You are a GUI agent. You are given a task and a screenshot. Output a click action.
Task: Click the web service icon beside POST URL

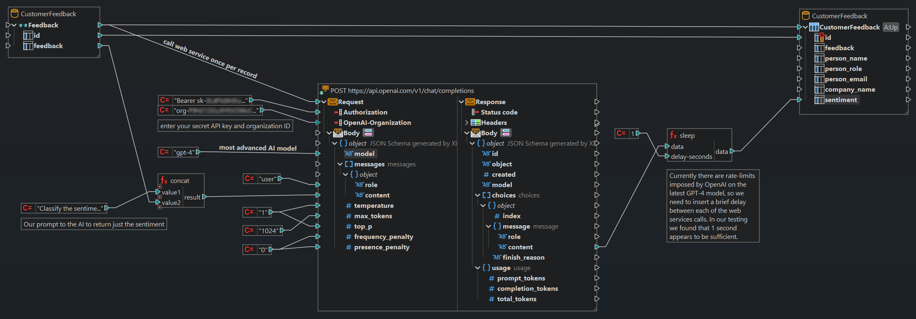coord(325,90)
